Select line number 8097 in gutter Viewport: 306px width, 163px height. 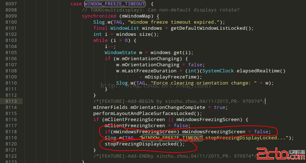(x=11, y=4)
